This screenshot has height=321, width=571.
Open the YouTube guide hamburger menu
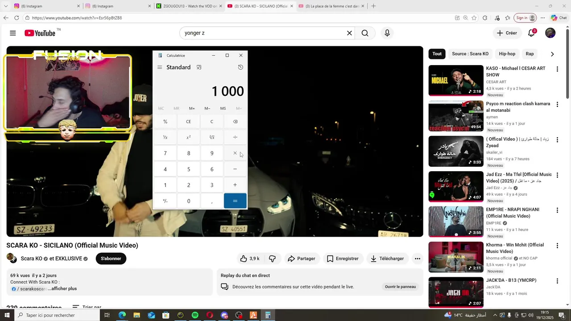click(x=13, y=33)
